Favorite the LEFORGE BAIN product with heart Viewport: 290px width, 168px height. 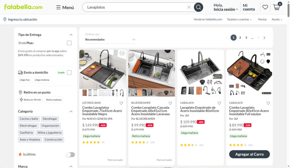[x=121, y=103]
